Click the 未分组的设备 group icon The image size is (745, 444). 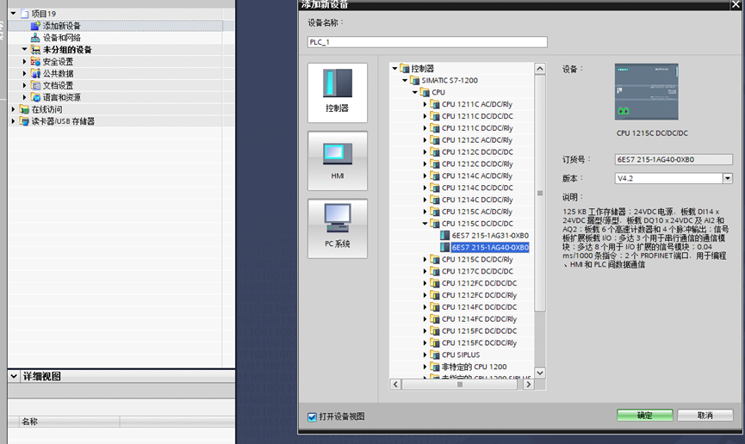point(35,49)
